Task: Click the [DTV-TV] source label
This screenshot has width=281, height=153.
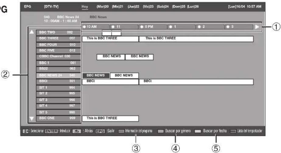Action: pos(51,7)
